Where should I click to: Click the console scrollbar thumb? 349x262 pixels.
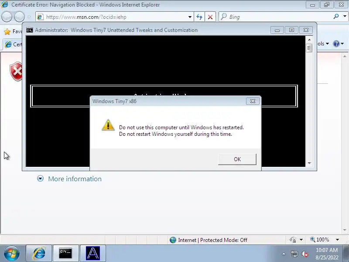[x=309, y=48]
